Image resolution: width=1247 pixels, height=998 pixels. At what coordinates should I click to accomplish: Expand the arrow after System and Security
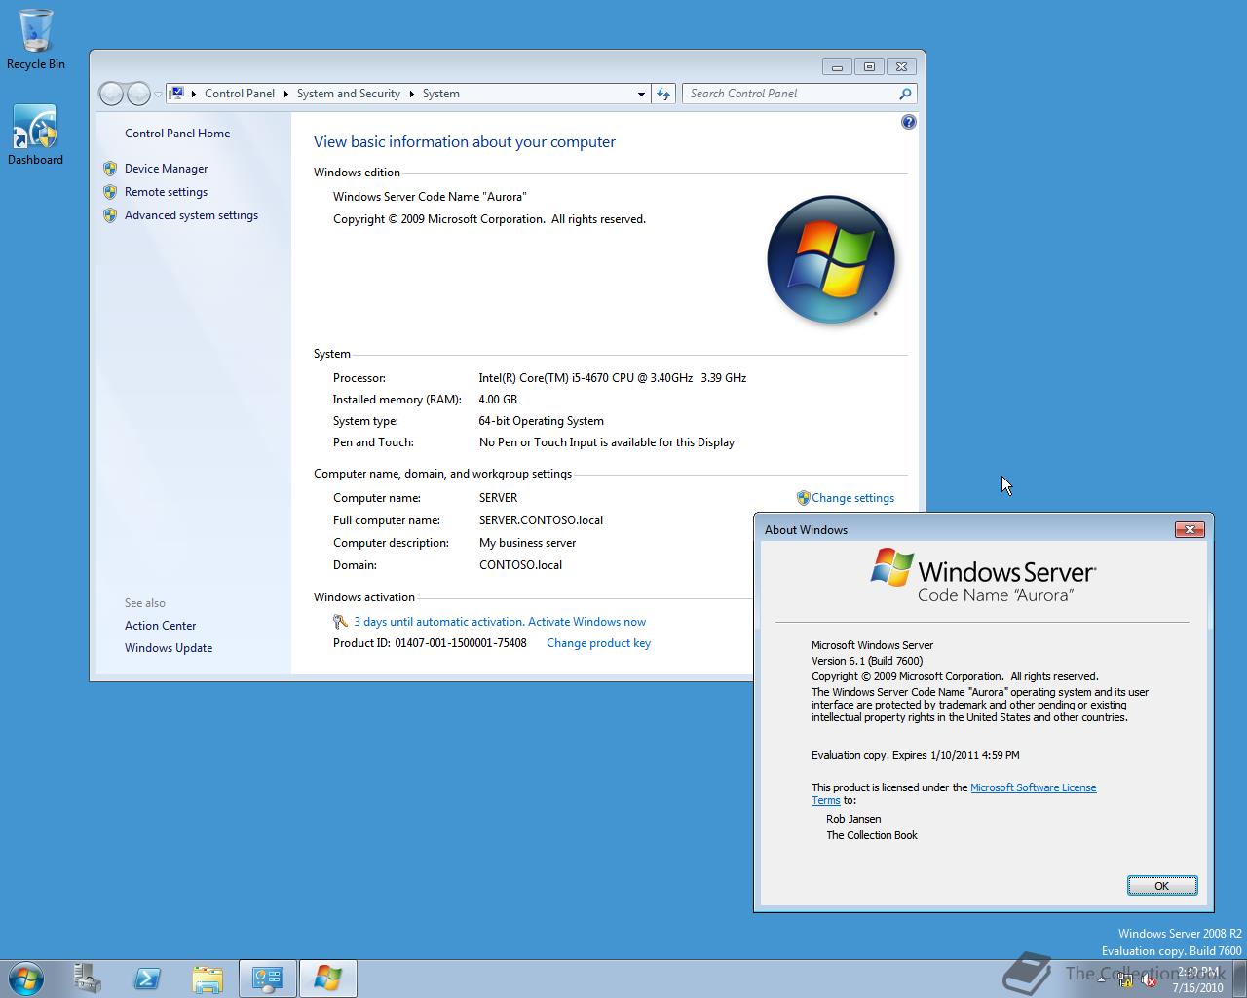[412, 94]
